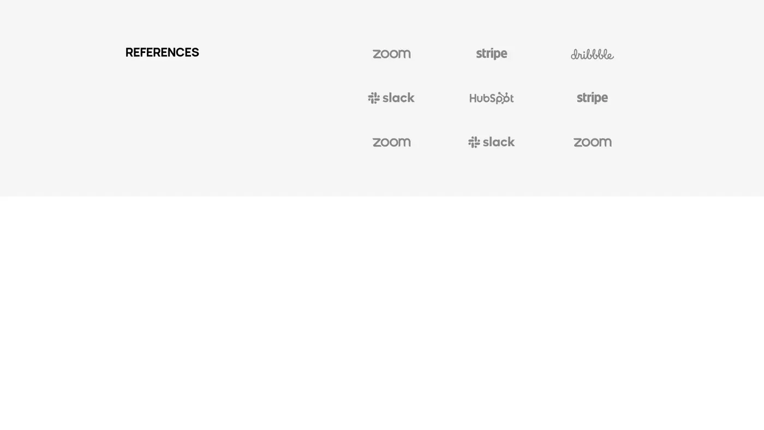Click the letter 'd' starting the Dribbble logo

(575, 54)
